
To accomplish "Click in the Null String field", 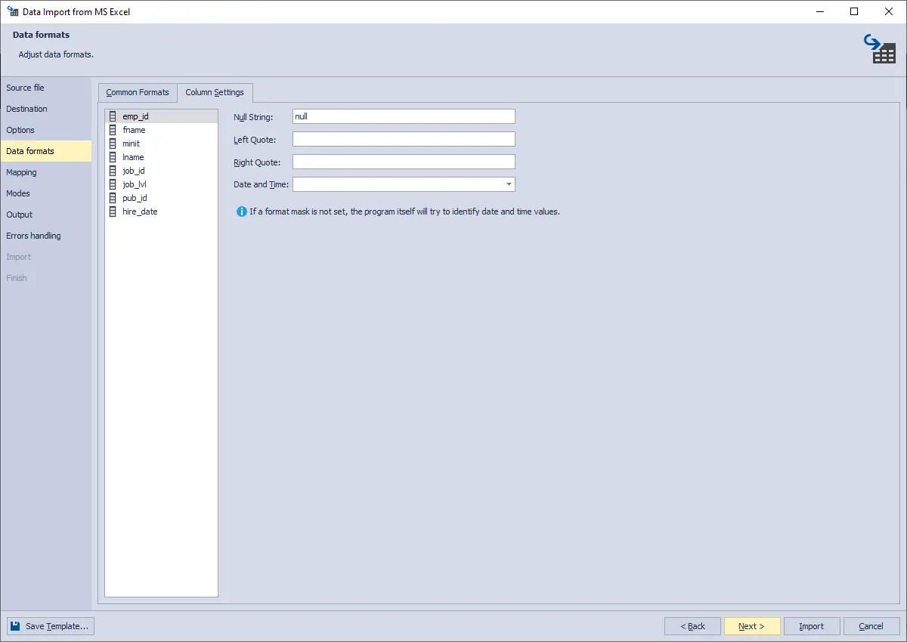I will tap(404, 116).
